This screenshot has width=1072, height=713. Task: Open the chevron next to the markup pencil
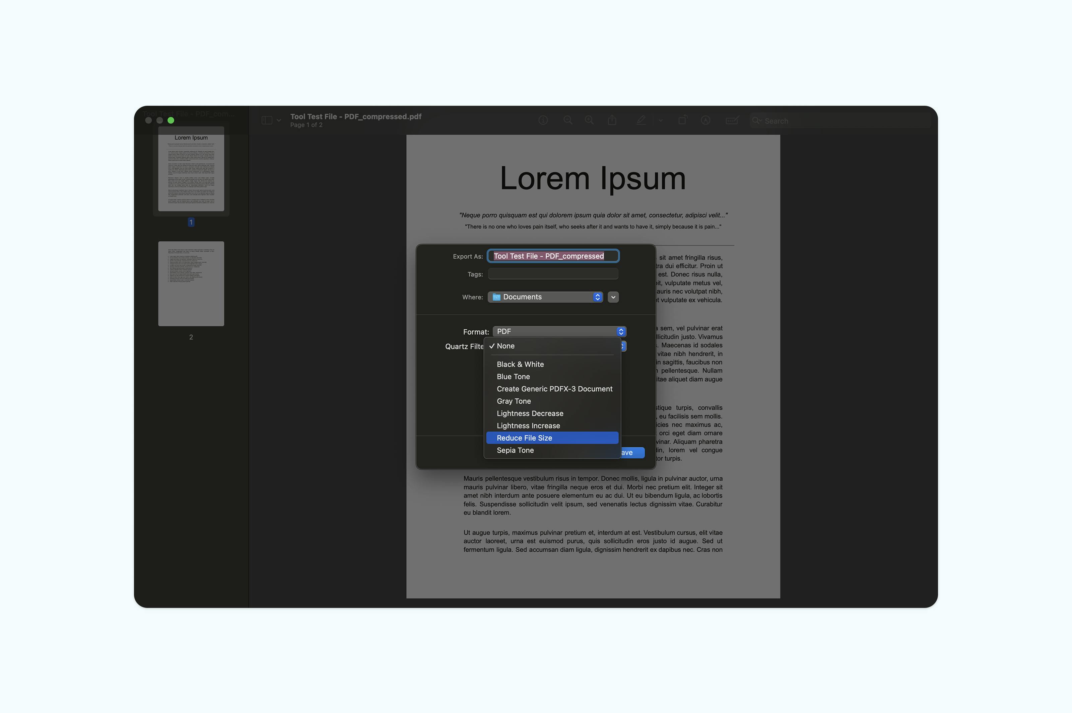click(x=660, y=121)
